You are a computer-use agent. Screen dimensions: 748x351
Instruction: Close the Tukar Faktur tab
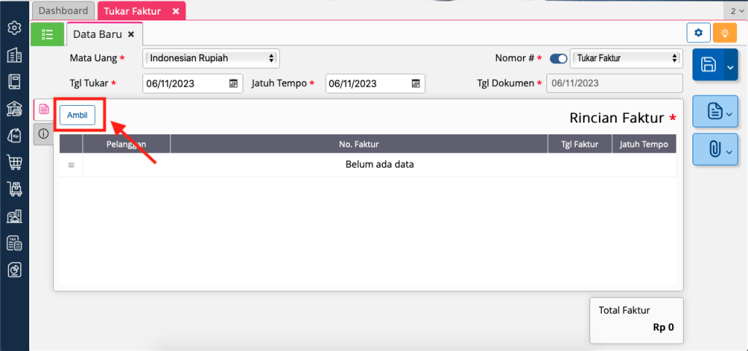tap(176, 11)
